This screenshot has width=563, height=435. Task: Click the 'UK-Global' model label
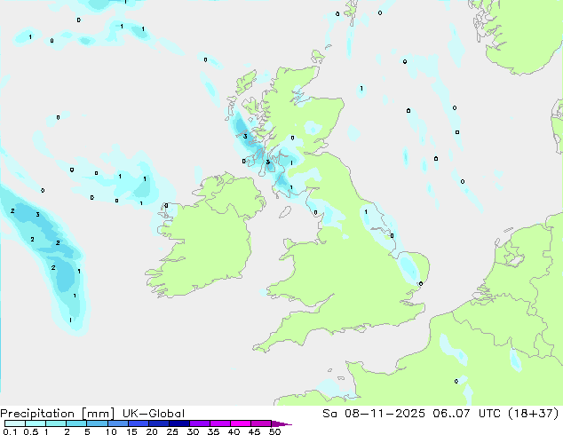tap(154, 414)
